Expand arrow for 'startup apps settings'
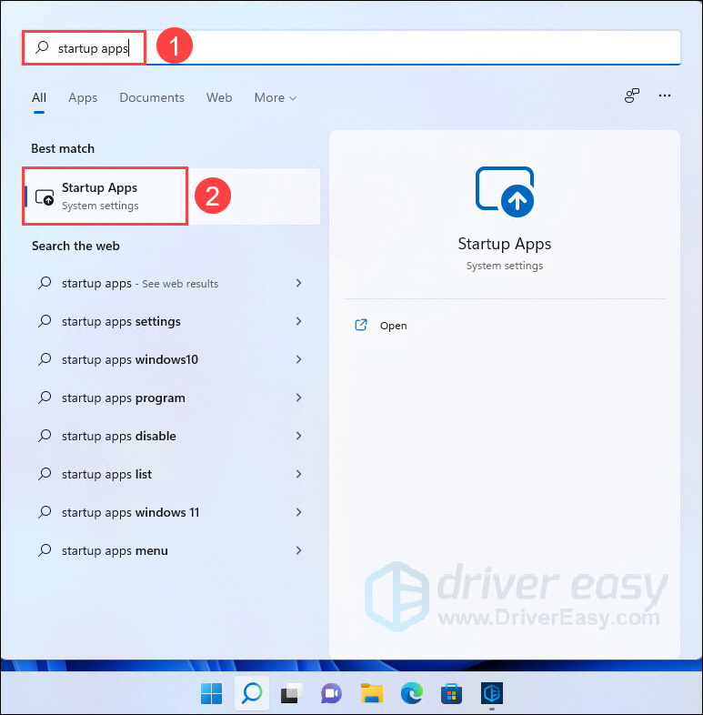This screenshot has height=715, width=703. (298, 321)
